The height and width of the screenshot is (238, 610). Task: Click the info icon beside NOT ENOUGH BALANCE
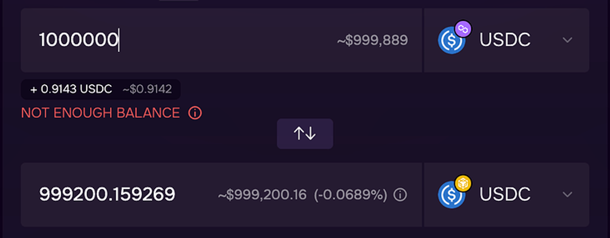[x=195, y=113]
